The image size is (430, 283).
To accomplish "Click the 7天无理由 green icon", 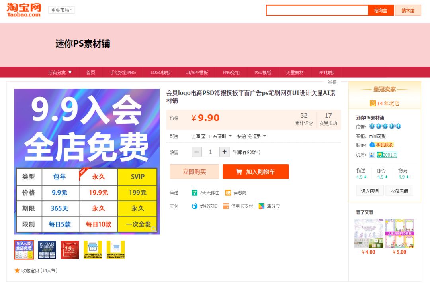I will tap(194, 193).
